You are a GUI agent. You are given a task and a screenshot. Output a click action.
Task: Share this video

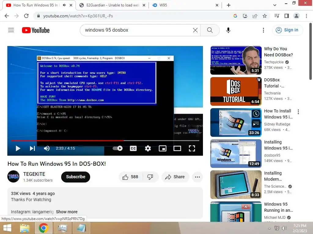175,177
